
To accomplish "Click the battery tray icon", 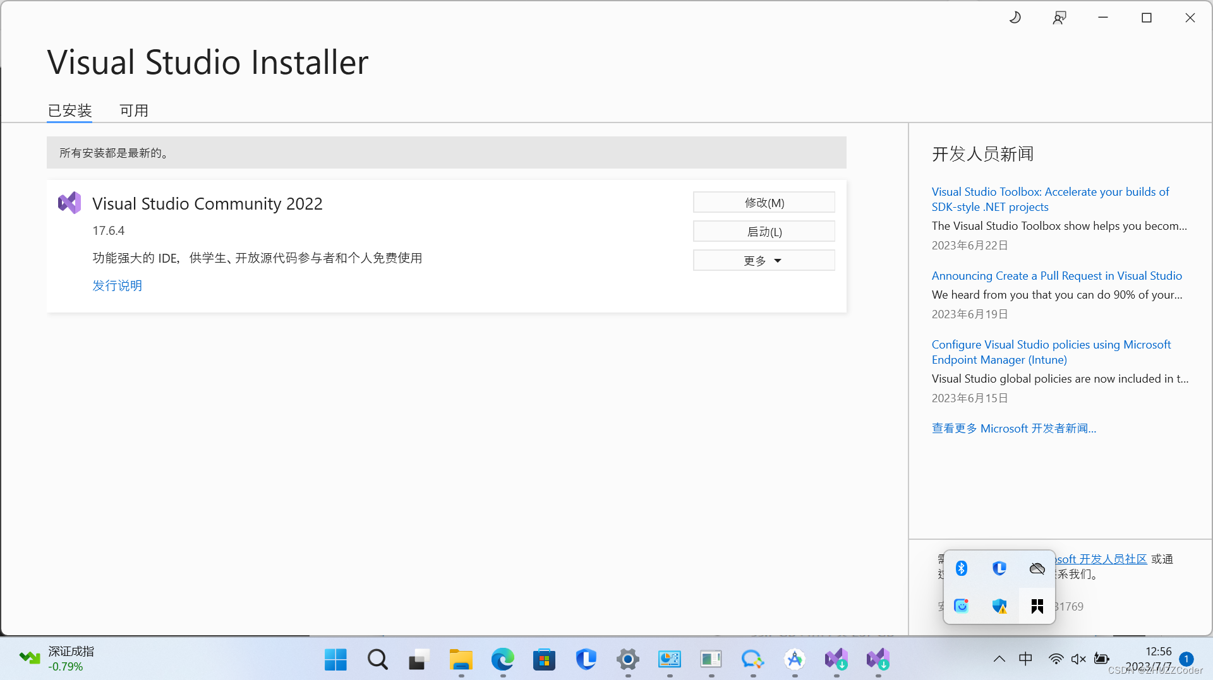I will click(x=1101, y=659).
